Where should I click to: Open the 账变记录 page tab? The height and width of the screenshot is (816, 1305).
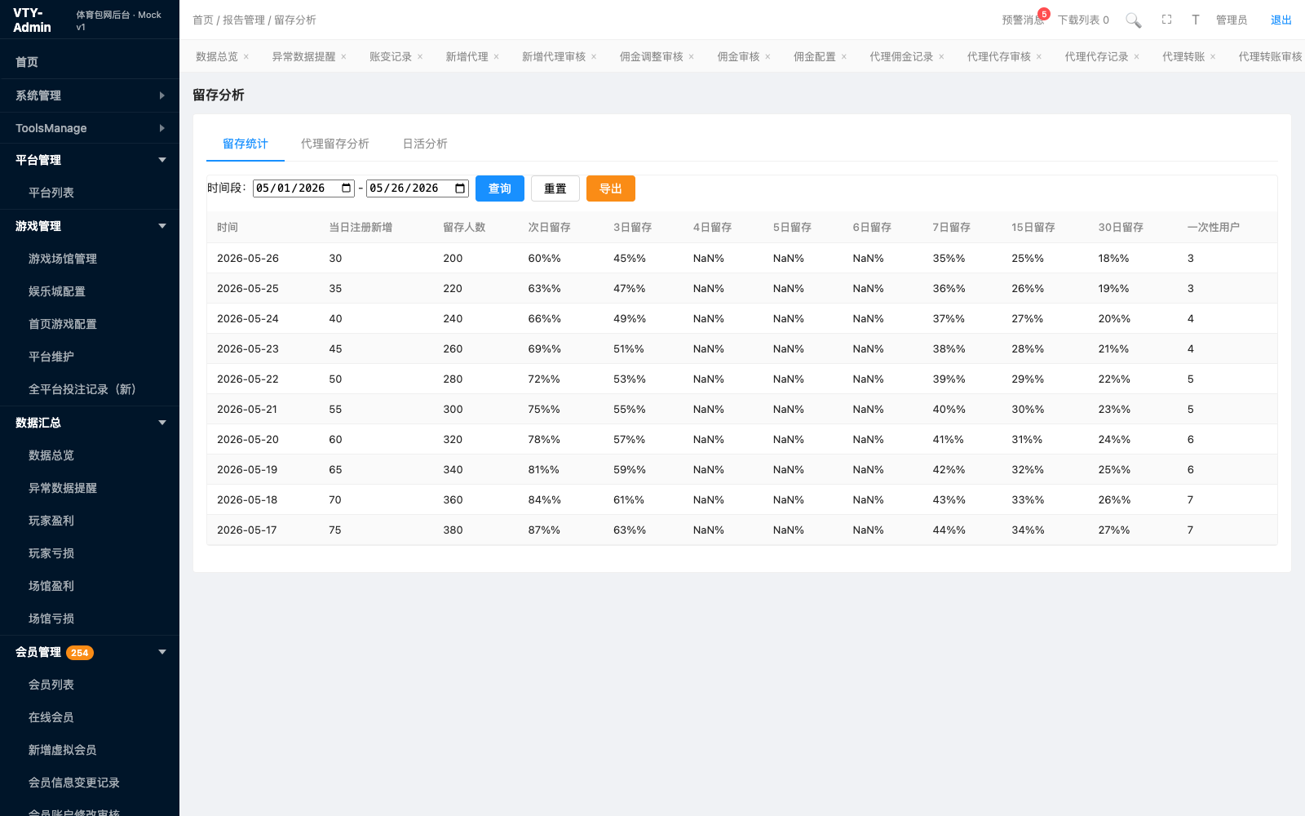(391, 57)
